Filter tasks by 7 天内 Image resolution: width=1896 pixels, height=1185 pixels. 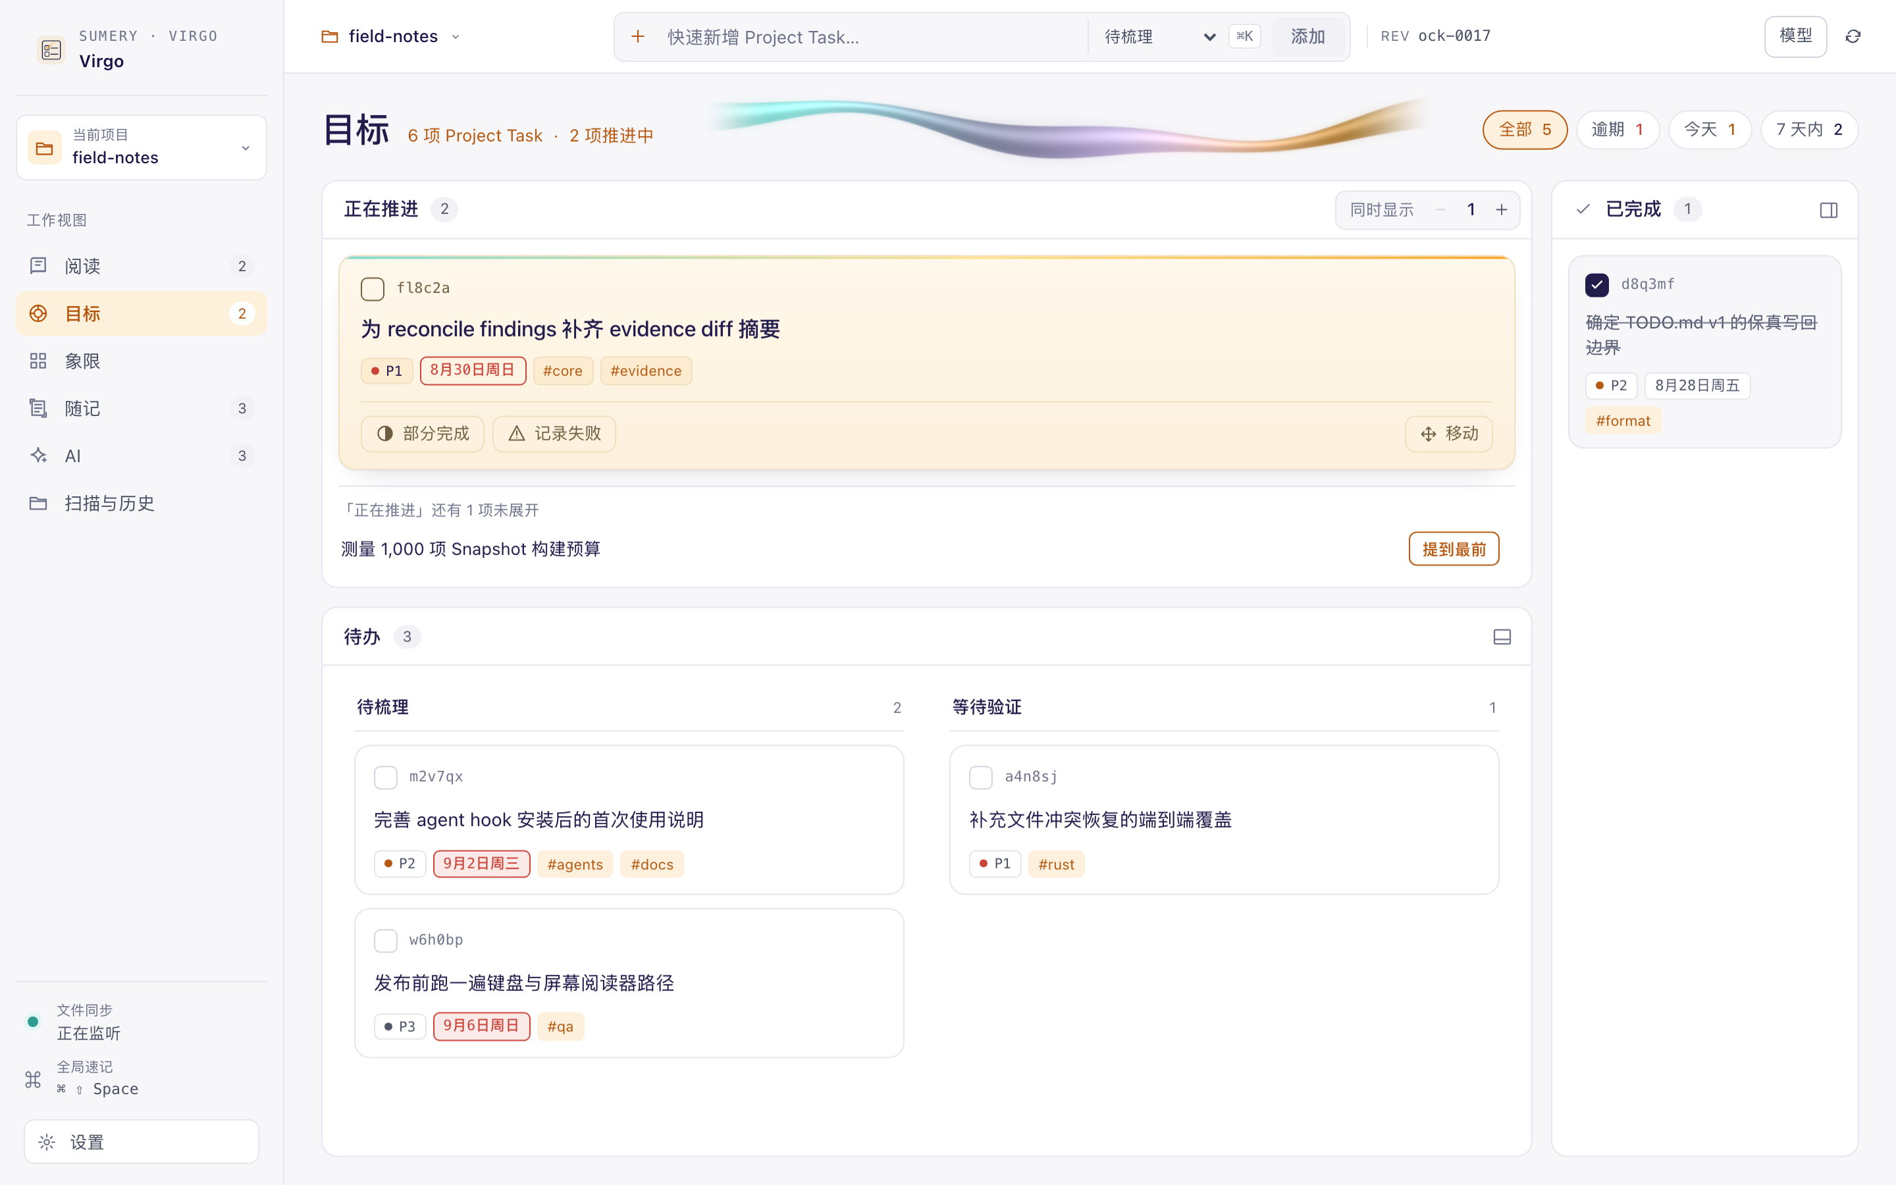(1809, 129)
